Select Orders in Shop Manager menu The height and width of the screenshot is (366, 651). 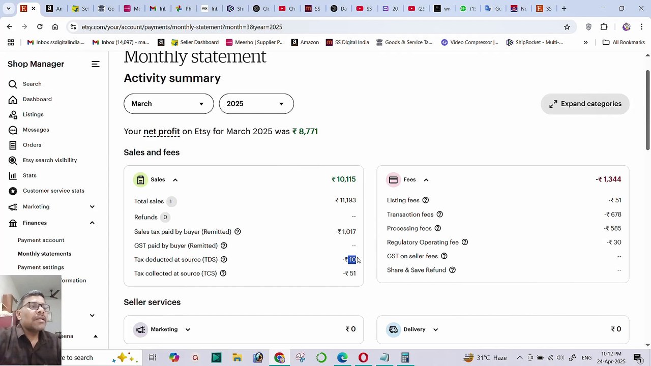pos(32,145)
